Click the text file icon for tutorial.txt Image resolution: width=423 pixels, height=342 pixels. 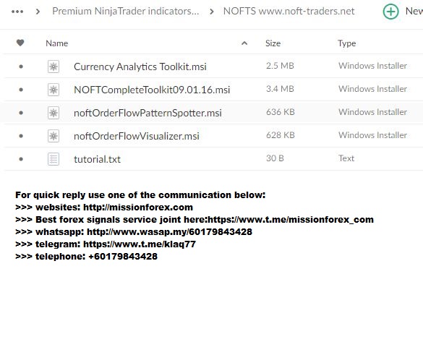click(x=54, y=159)
